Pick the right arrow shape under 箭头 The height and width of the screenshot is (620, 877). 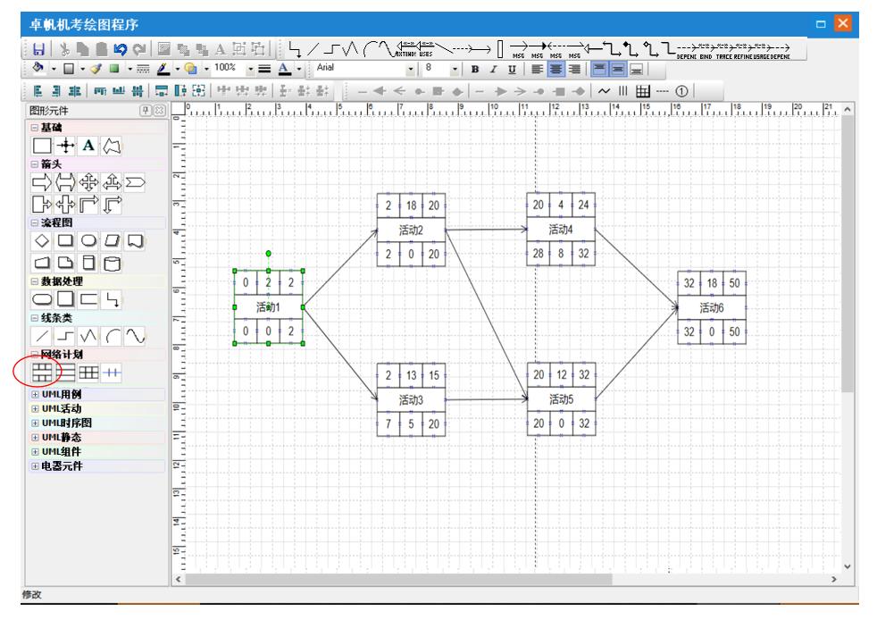[x=42, y=182]
